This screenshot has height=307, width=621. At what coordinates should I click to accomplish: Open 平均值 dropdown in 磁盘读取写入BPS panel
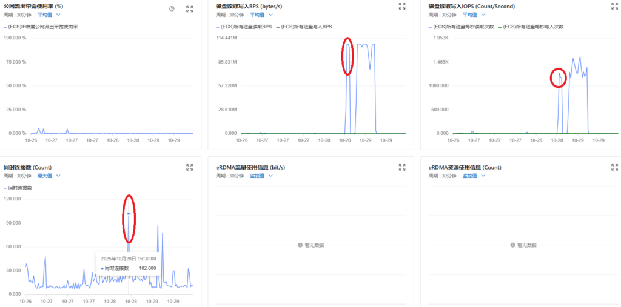coord(261,15)
